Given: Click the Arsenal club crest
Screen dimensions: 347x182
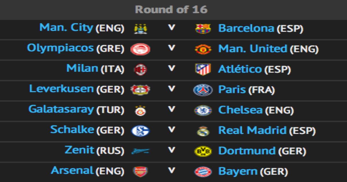Looking at the screenshot, I should click(x=140, y=172).
